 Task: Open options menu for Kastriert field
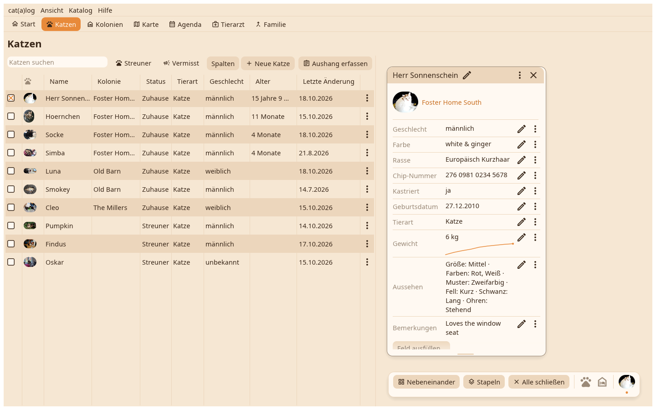(535, 191)
